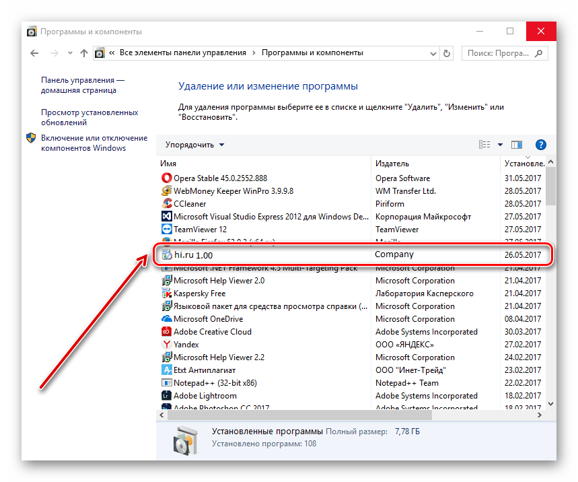Open Просмотр установленных обновлений link
This screenshot has height=482, width=578.
tap(89, 118)
